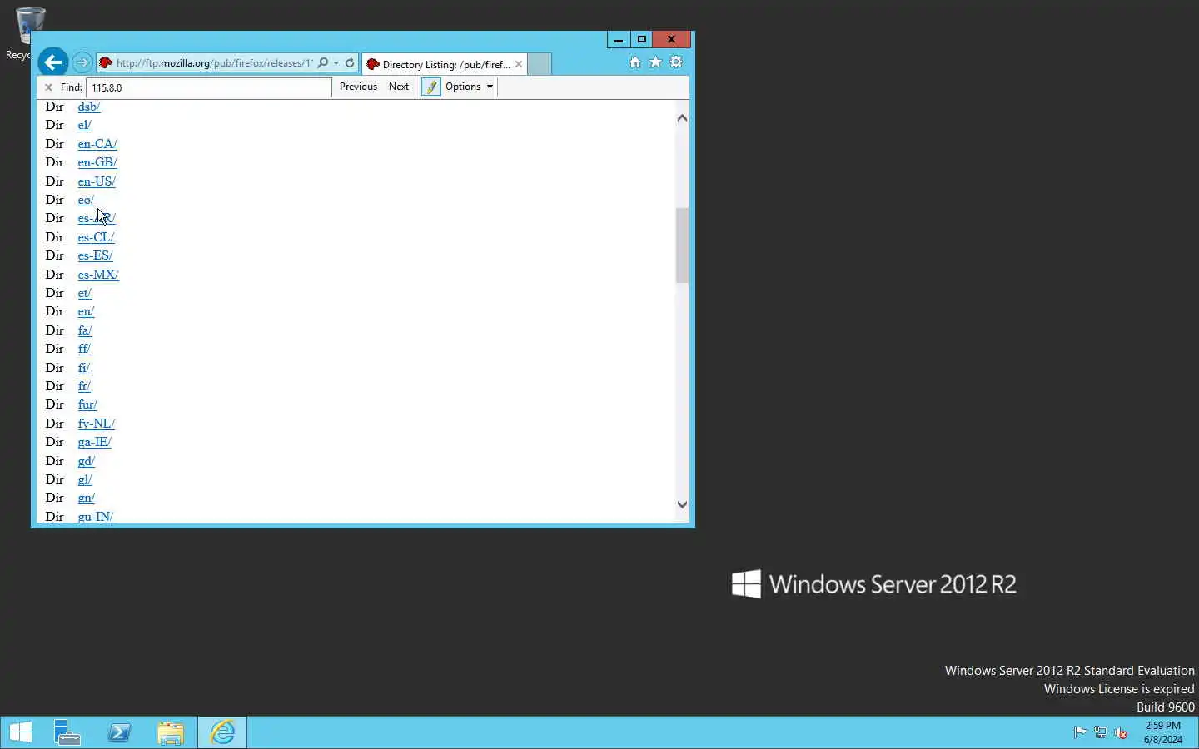This screenshot has width=1199, height=749.
Task: Open the fy-NL/ directory link
Action: coord(97,424)
